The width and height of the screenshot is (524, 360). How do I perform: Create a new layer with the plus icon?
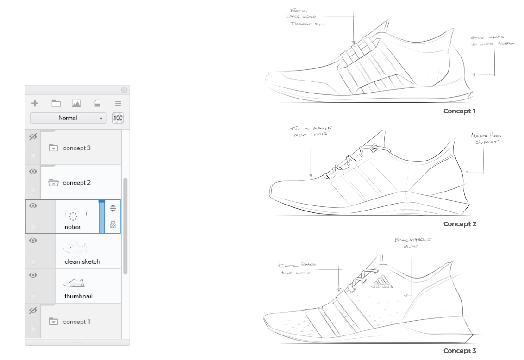click(34, 103)
